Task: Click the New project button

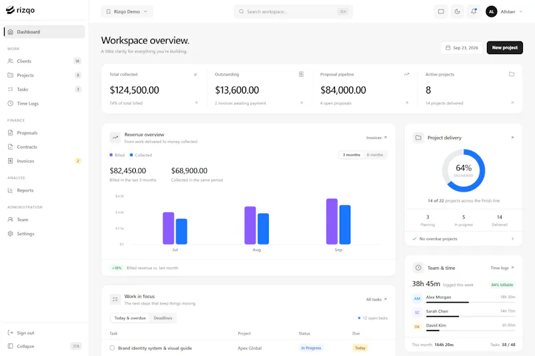Action: click(x=505, y=47)
